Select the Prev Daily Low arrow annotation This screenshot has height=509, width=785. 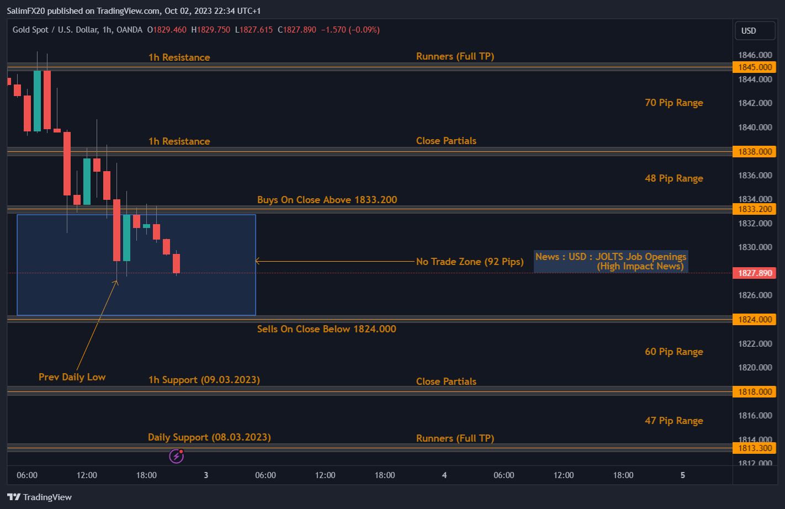(x=72, y=377)
